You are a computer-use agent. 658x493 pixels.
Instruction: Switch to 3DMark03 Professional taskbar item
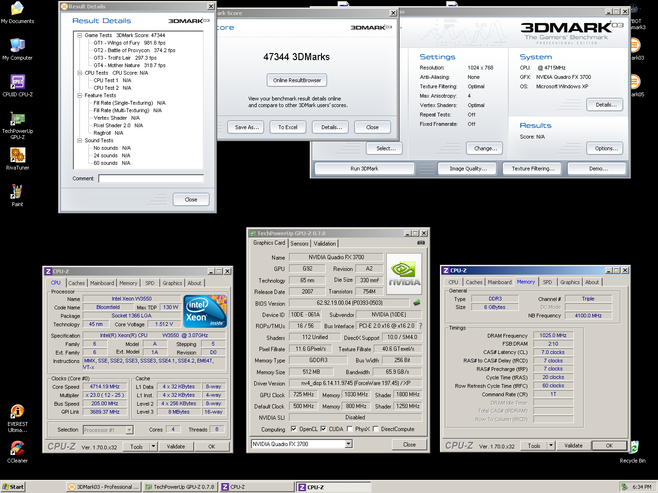pos(104,487)
